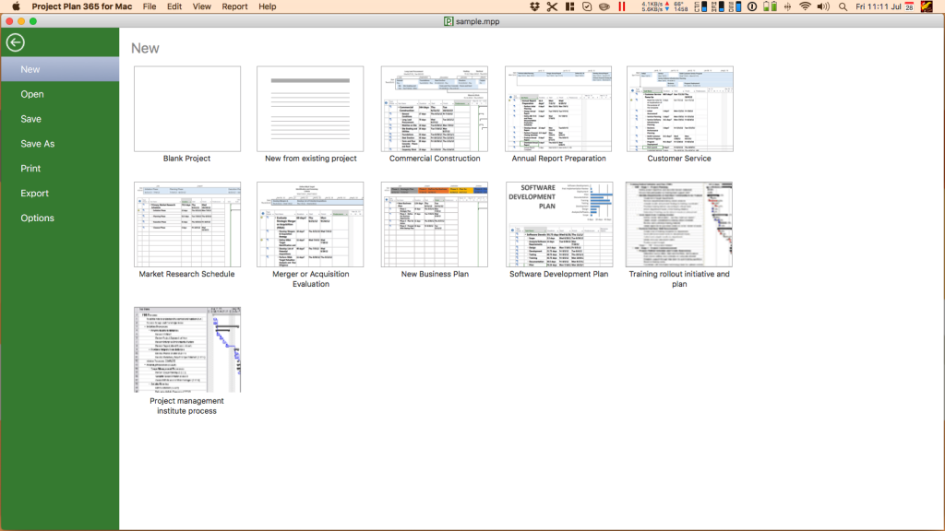
Task: Select the Market Research Schedule template thumbnail
Action: tap(187, 225)
